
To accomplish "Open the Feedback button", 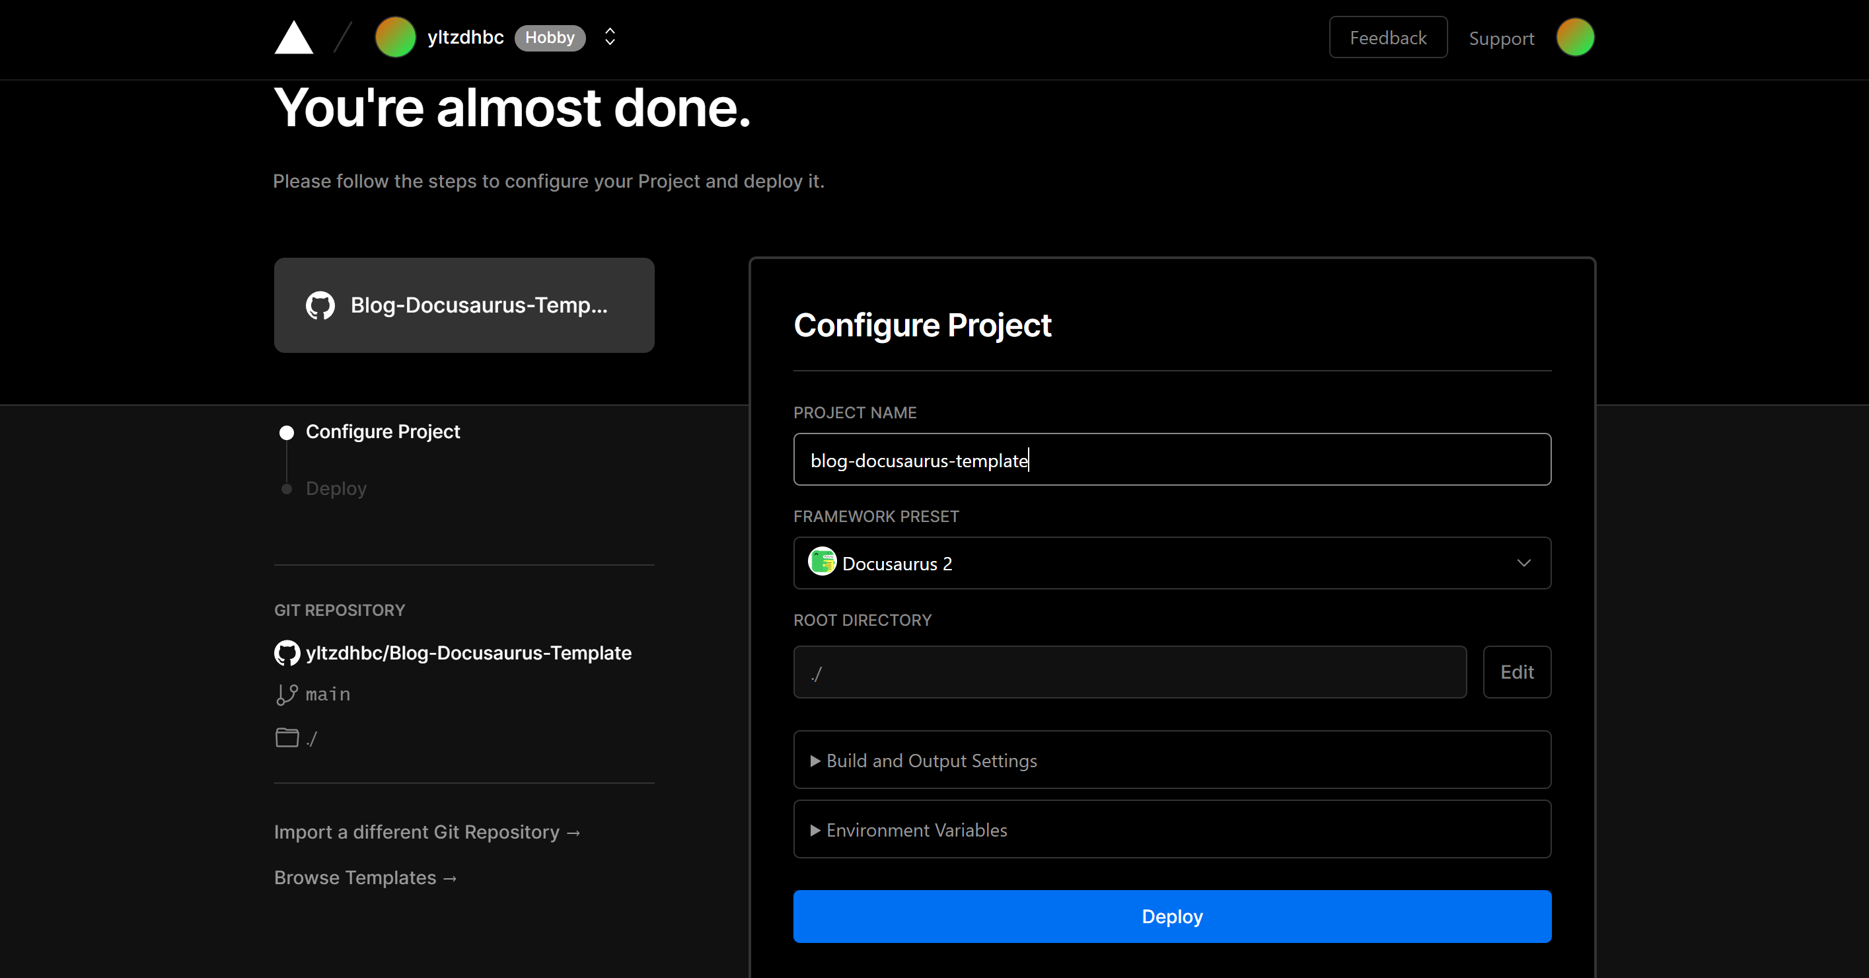I will tap(1387, 37).
